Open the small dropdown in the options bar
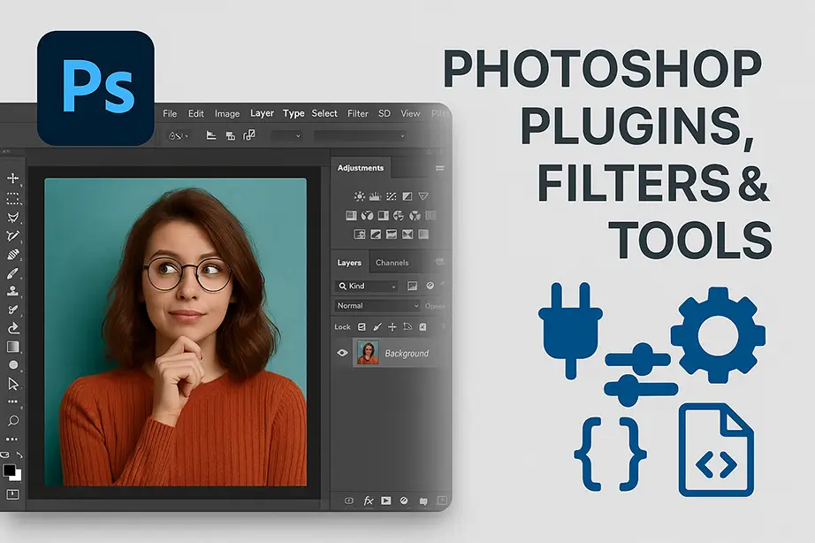Viewport: 815px width, 543px height. pyautogui.click(x=287, y=136)
